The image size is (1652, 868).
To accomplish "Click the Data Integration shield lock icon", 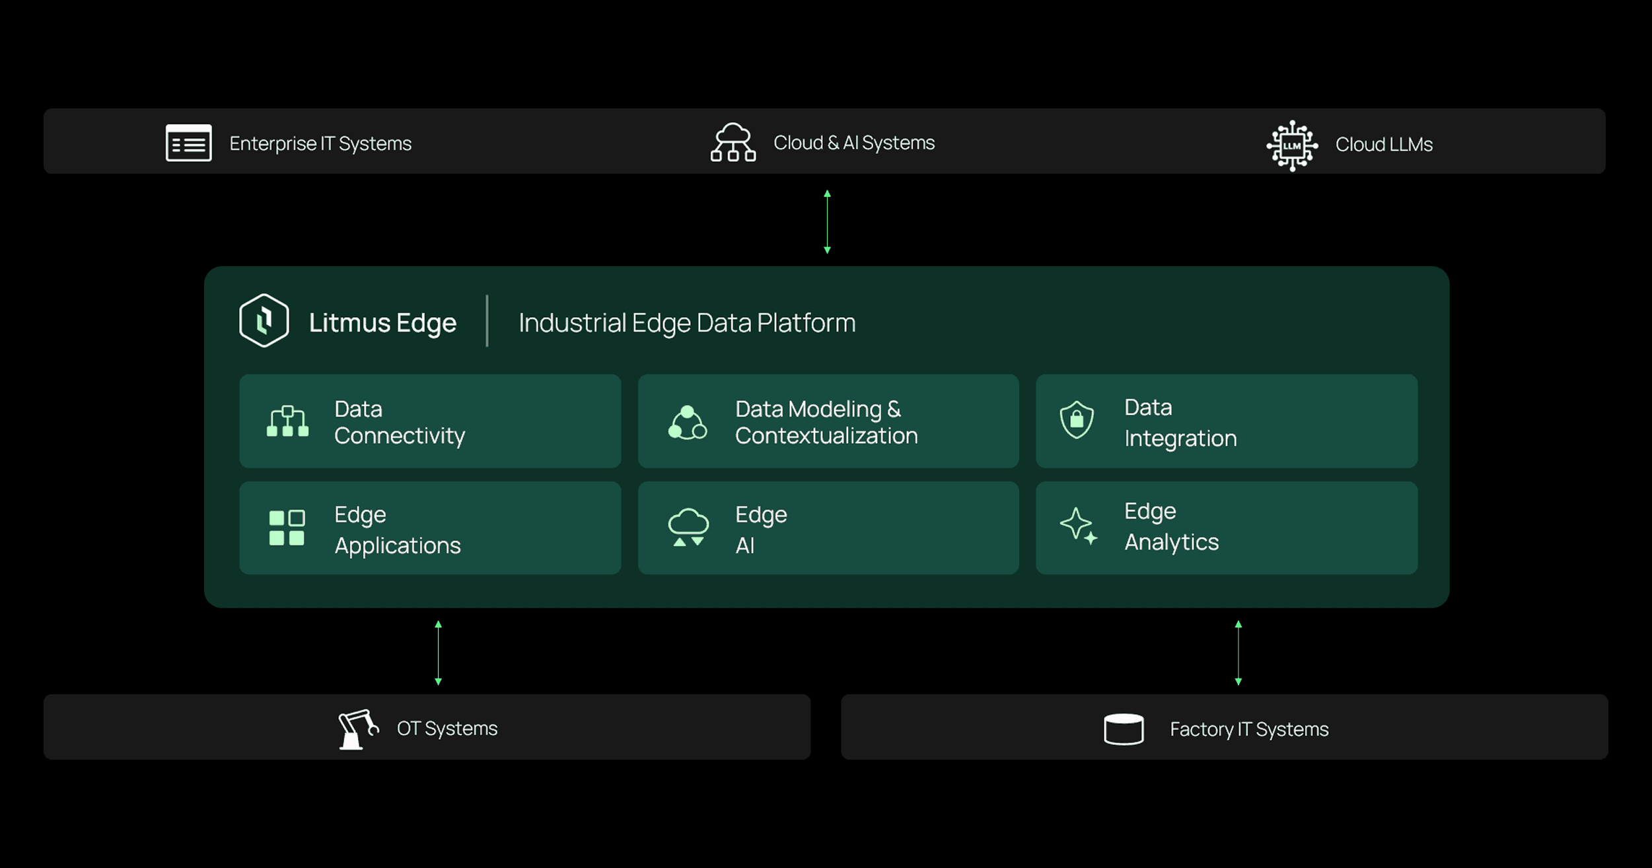I will click(x=1077, y=420).
